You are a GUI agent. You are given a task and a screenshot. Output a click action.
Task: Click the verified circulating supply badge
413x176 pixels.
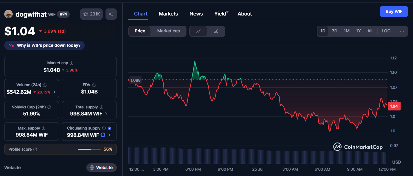click(109, 128)
